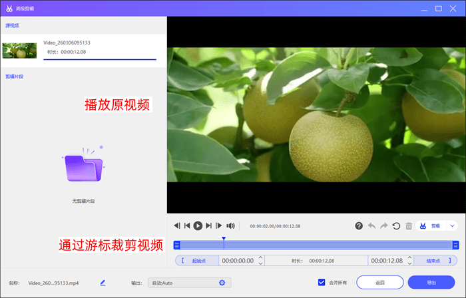
Task: Step back one frame
Action: point(177,226)
